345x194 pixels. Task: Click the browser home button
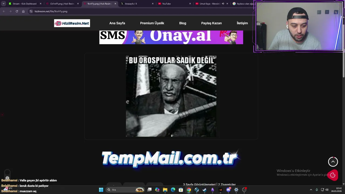click(x=23, y=11)
